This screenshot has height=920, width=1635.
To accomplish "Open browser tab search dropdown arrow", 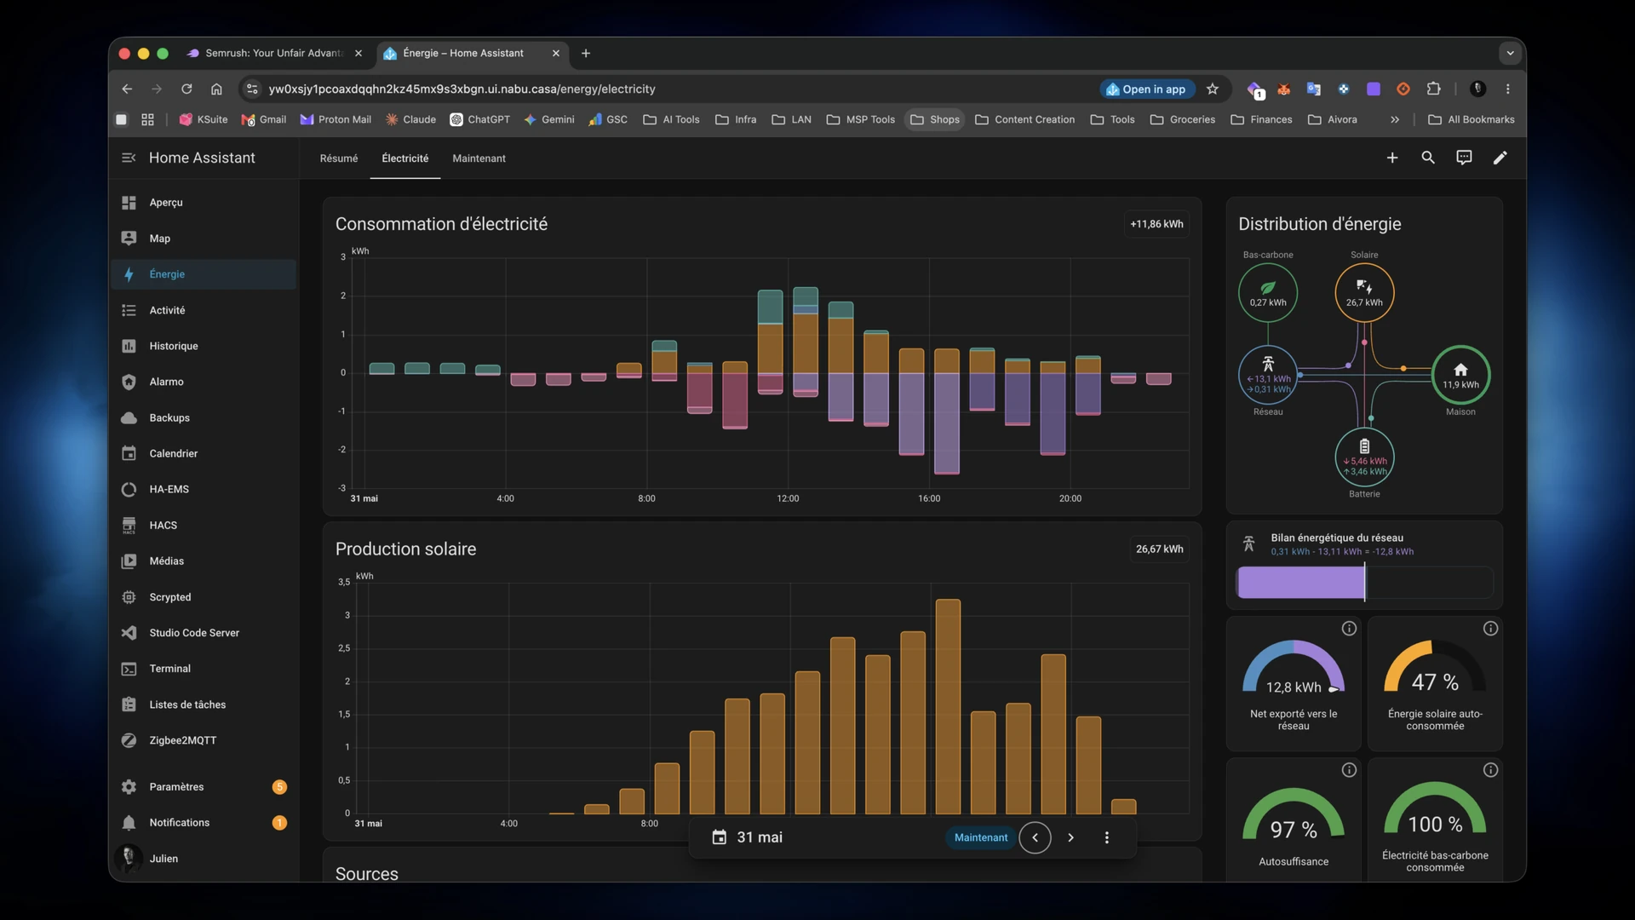I will [1510, 53].
